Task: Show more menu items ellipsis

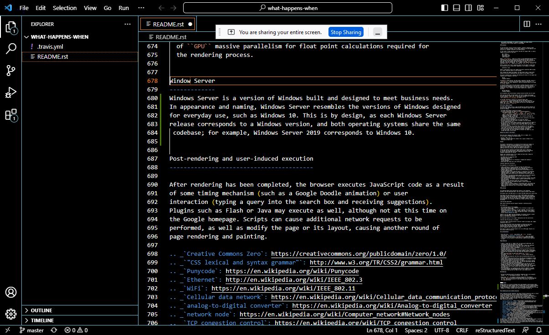Action: coord(141,8)
